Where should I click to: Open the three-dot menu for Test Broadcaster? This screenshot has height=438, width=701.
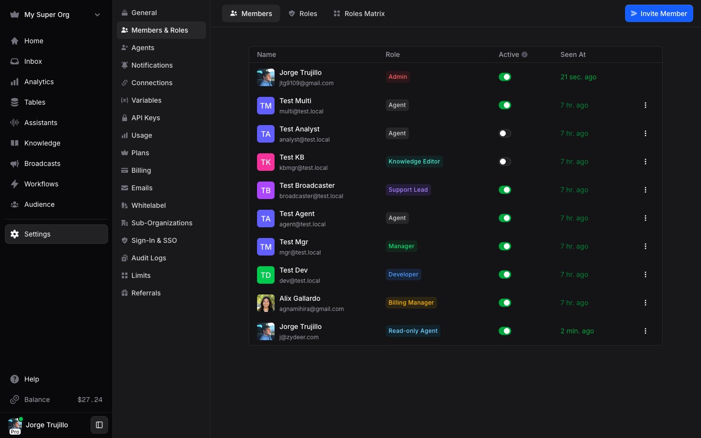pos(646,190)
